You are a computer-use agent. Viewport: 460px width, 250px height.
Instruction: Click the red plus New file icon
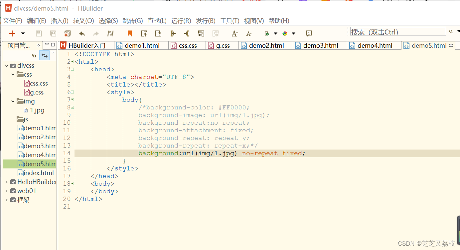12,33
